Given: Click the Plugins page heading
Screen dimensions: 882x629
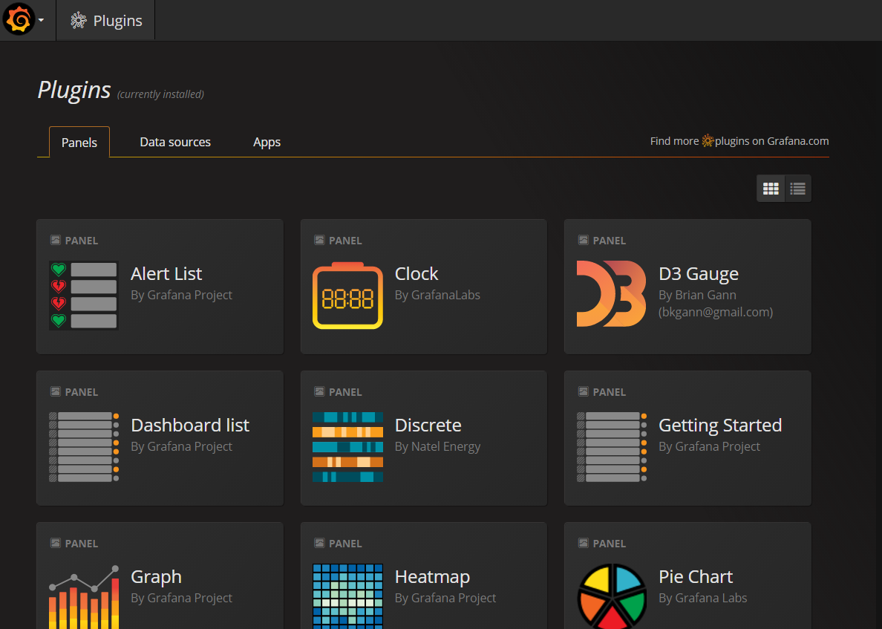Looking at the screenshot, I should (x=73, y=90).
